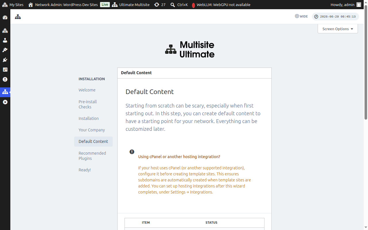Go to the Pre-install Checks step

pyautogui.click(x=88, y=104)
